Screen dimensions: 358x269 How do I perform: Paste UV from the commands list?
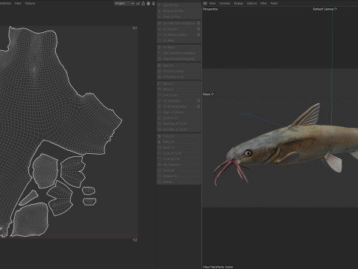(179, 142)
